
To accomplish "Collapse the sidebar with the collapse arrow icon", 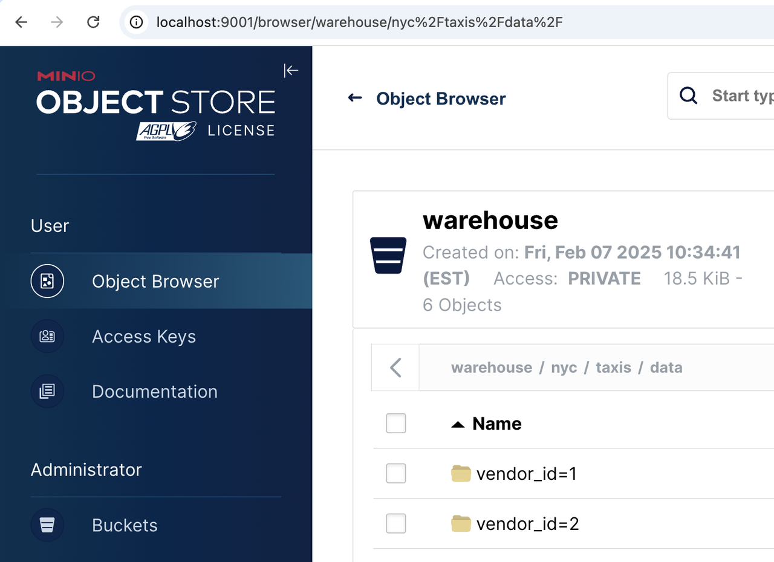I will (291, 71).
